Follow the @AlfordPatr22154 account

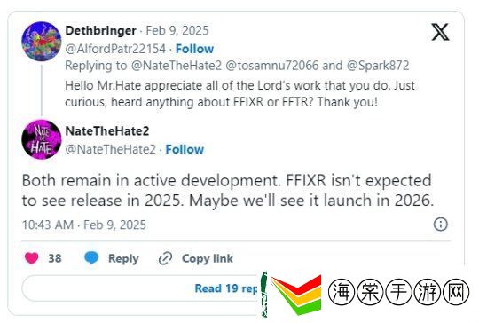coord(194,49)
